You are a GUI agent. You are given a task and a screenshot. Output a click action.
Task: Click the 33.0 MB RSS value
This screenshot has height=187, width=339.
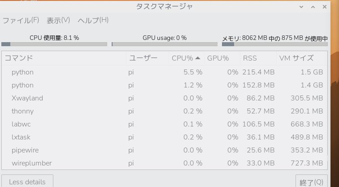point(261,163)
